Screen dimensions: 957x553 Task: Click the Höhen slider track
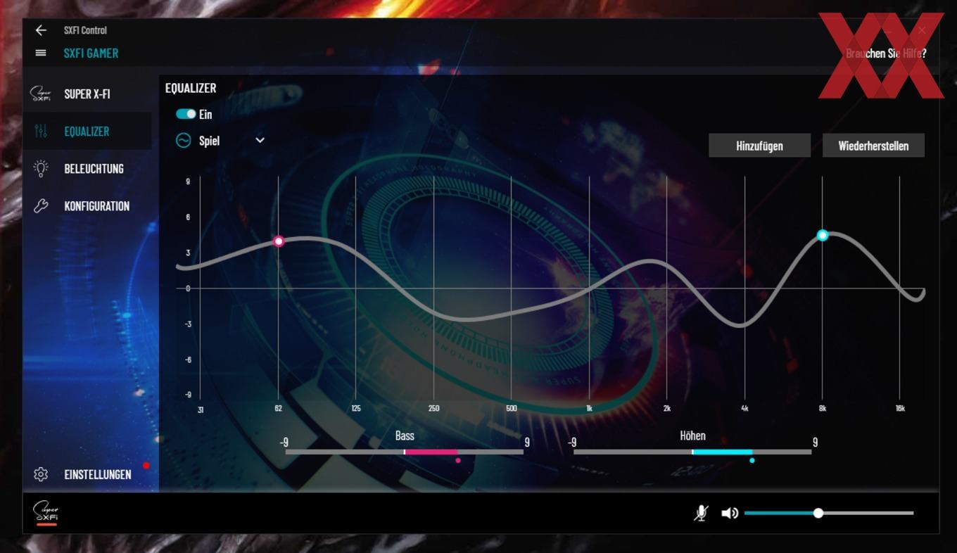pyautogui.click(x=692, y=452)
